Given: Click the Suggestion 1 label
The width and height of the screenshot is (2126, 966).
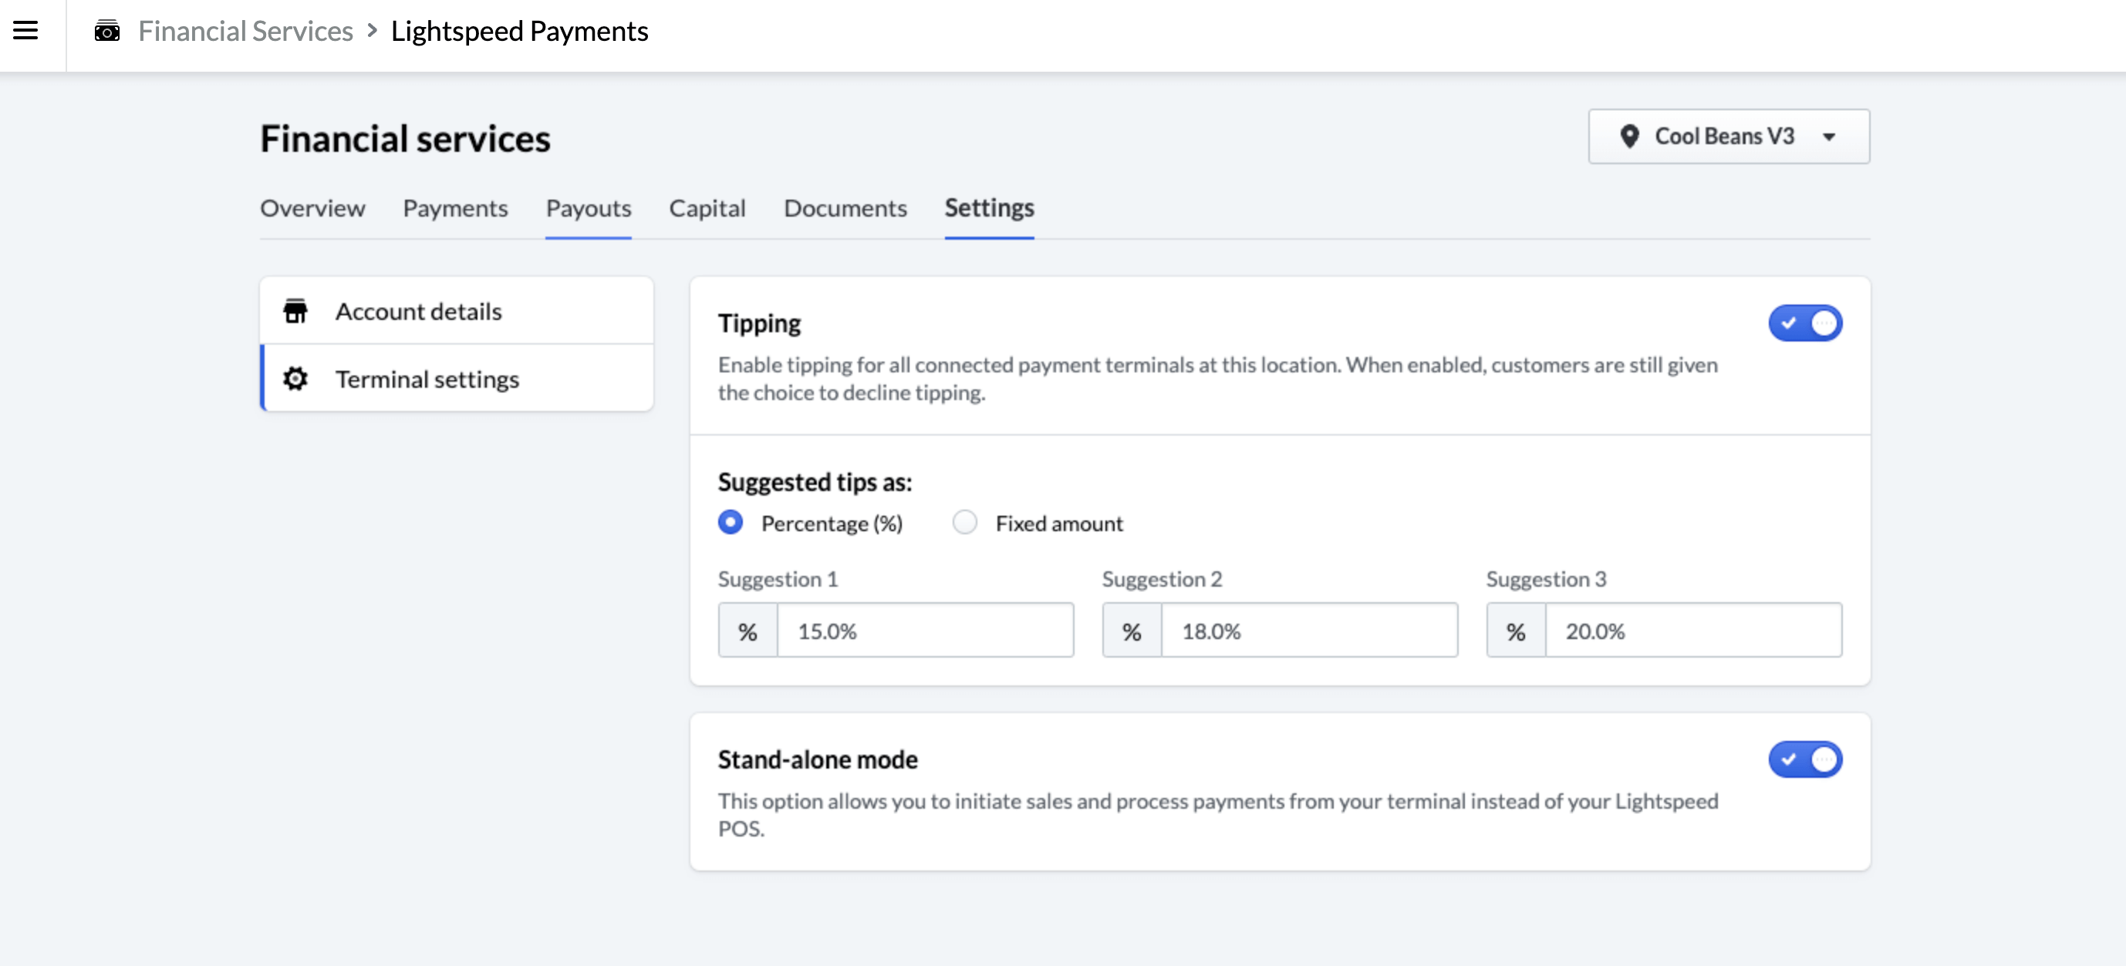Looking at the screenshot, I should point(778,579).
